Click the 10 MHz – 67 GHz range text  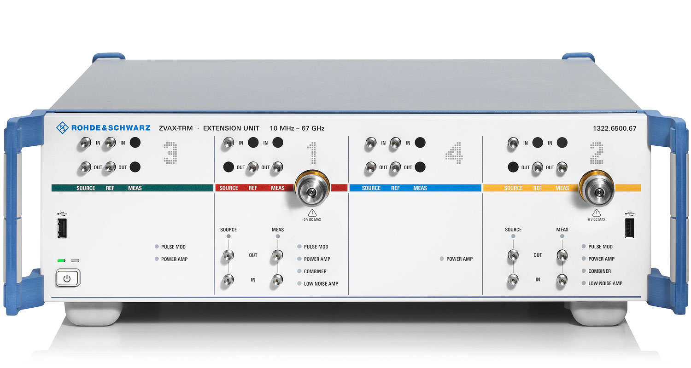[297, 128]
